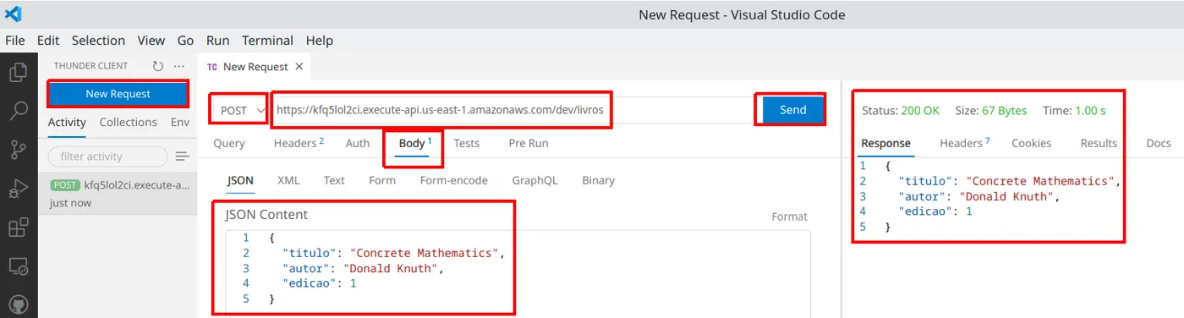Refresh the Thunder Client sidebar
1184x318 pixels.
click(158, 66)
